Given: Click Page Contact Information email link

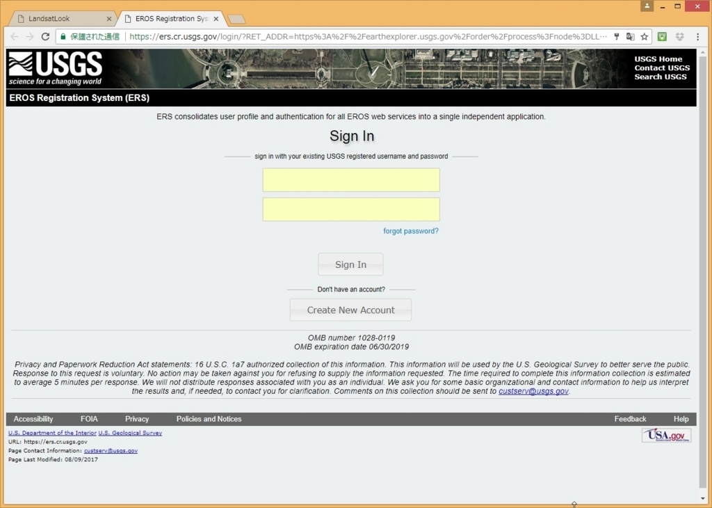Looking at the screenshot, I should (x=111, y=451).
